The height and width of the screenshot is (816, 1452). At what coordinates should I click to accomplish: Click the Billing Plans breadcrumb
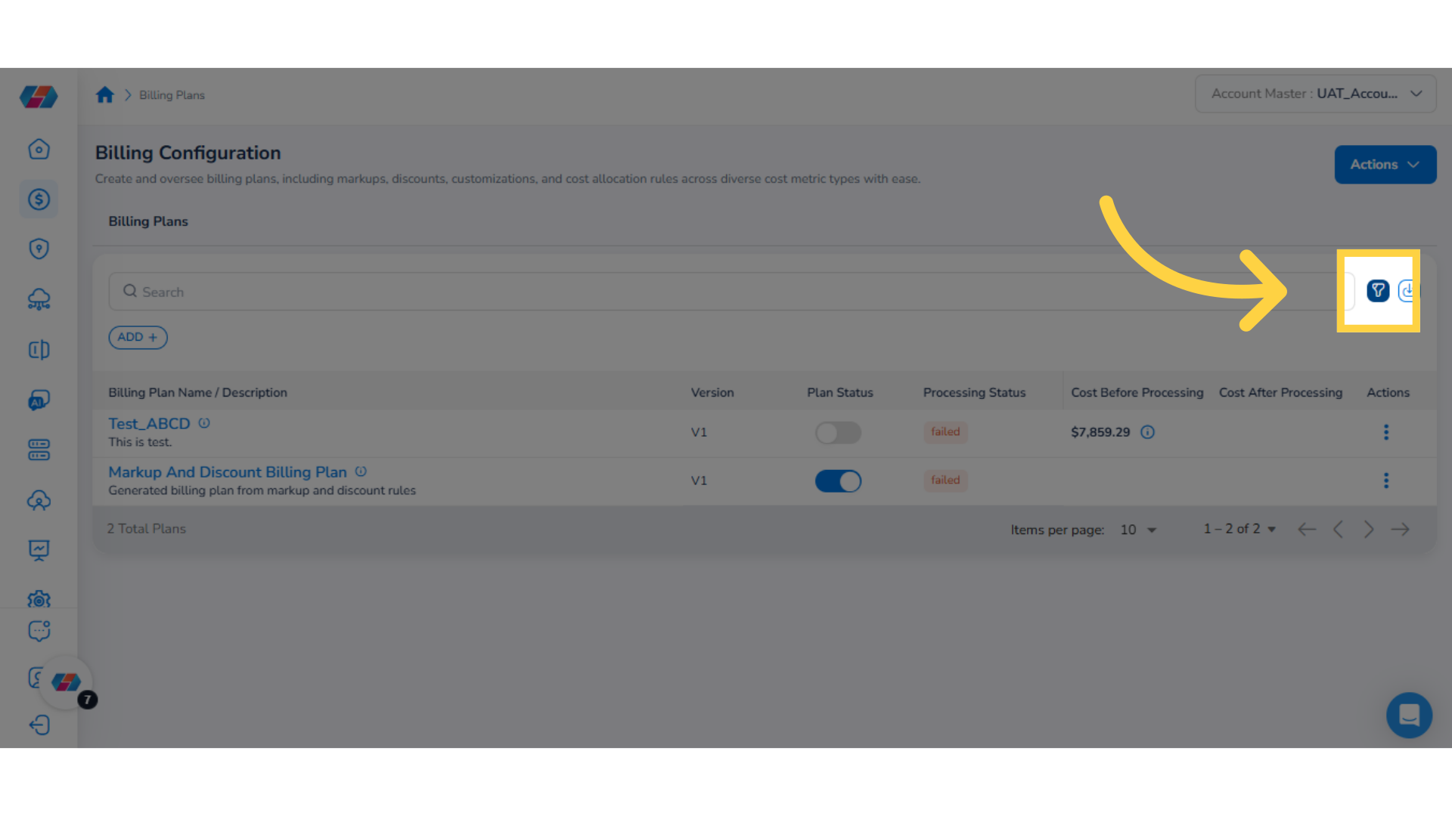click(x=172, y=95)
